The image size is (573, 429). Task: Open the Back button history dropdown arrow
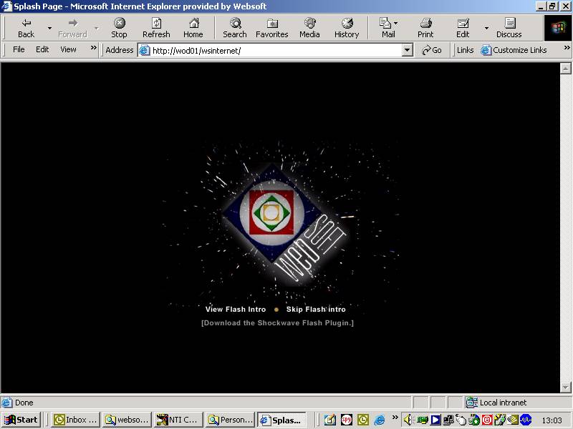(x=49, y=28)
